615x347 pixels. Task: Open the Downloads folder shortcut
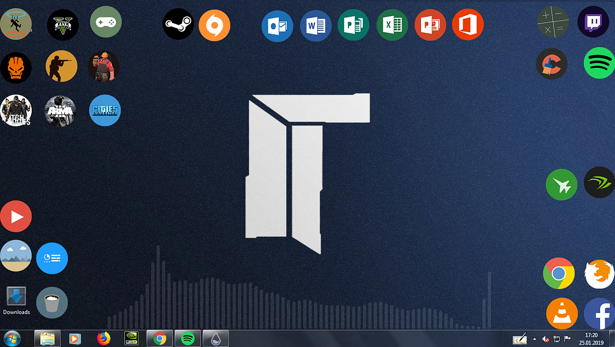(16, 301)
